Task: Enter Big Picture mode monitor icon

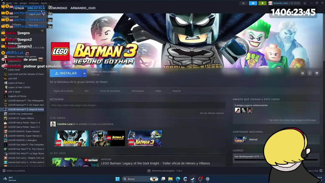Action: [305, 3]
